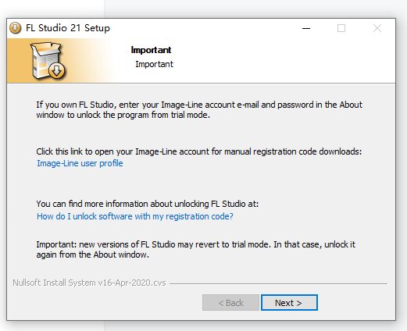
Task: Click the paragraph about entering e-mail and password
Action: point(199,110)
